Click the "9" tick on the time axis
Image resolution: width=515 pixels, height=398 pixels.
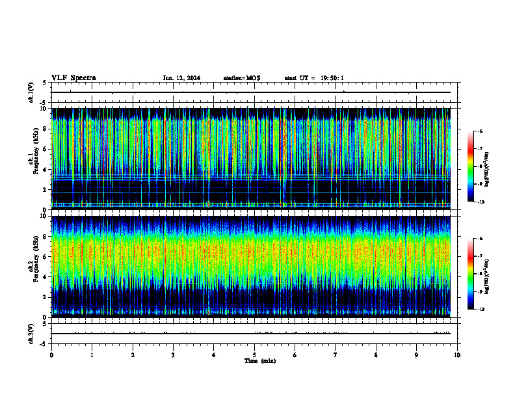pos(416,355)
